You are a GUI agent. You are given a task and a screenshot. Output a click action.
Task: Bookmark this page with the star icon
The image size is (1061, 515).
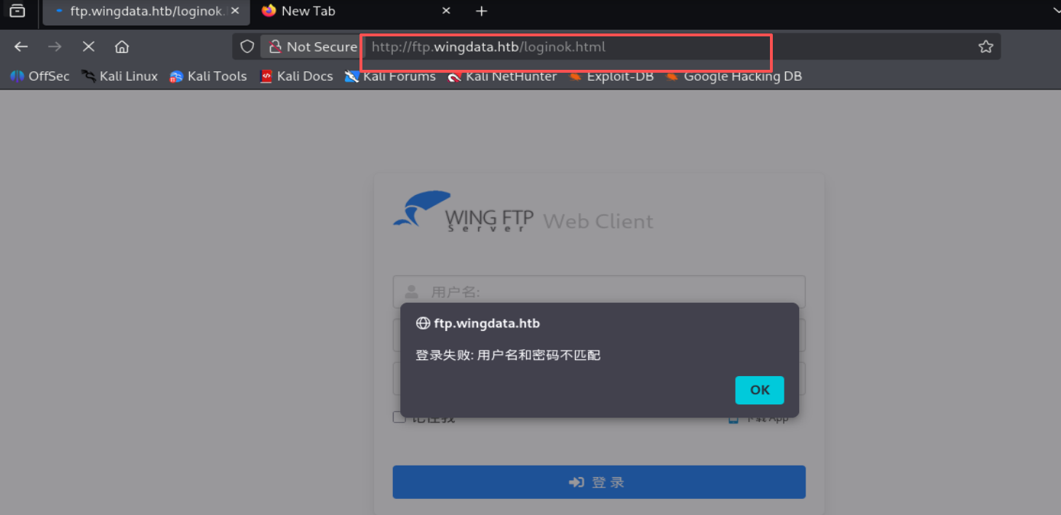point(985,47)
